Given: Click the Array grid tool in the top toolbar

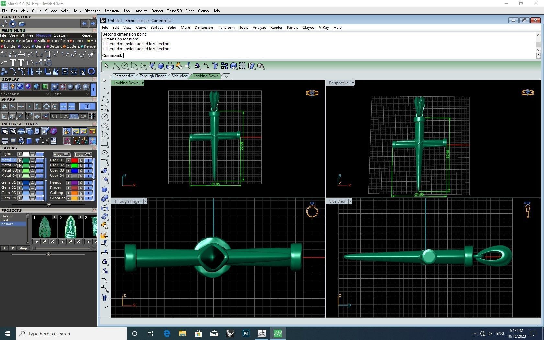Looking at the screenshot, I should pyautogui.click(x=242, y=66).
